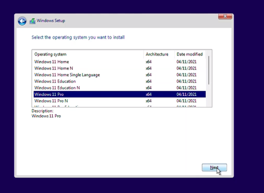Click the partially visible last list row
The image size is (264, 193).
55,106
